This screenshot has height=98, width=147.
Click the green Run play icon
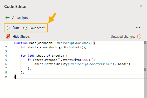pos(8,28)
